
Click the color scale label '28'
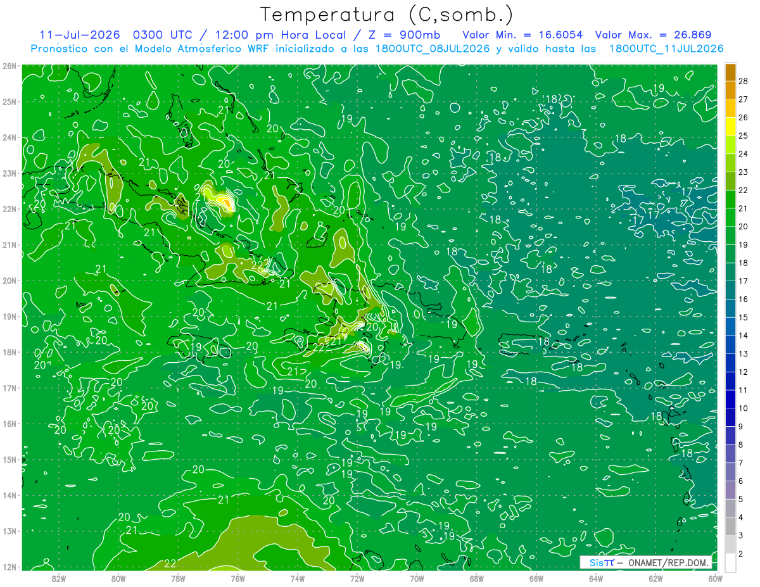tap(744, 81)
